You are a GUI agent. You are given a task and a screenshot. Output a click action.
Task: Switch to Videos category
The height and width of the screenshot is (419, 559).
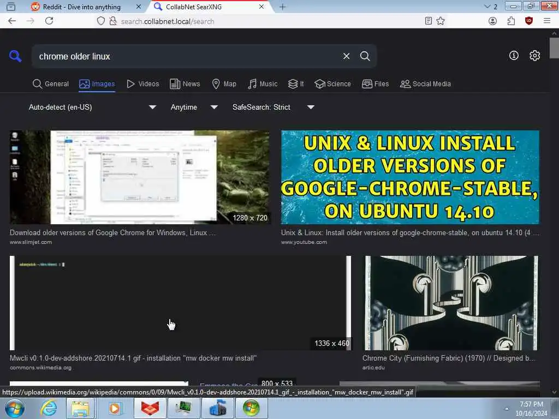[x=142, y=83]
